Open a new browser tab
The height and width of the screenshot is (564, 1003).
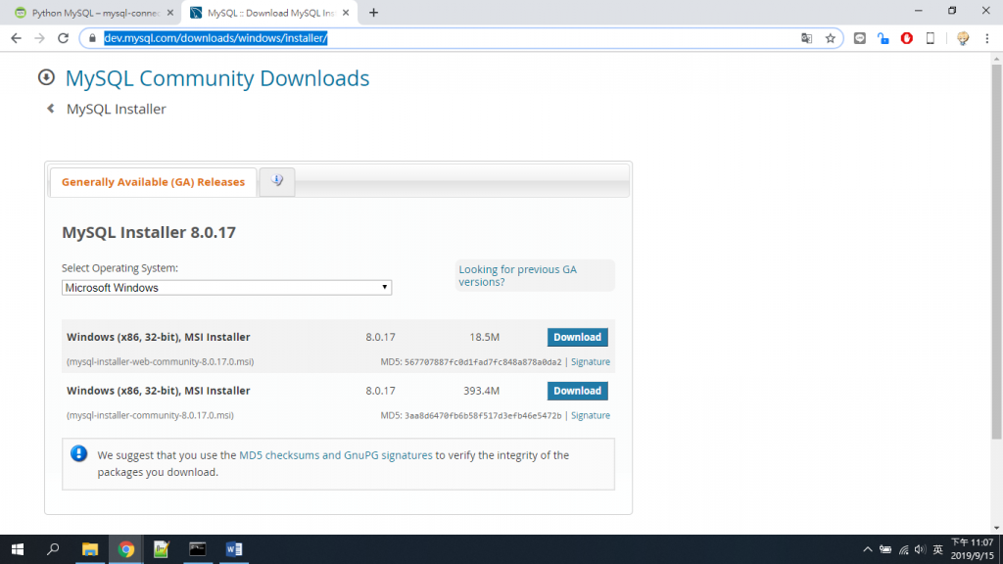373,13
